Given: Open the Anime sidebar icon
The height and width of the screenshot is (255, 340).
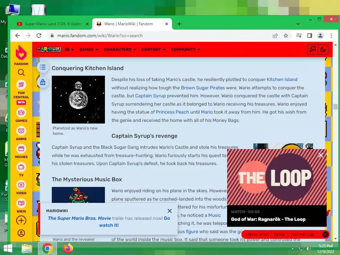Looking at the screenshot, I should (x=21, y=131).
